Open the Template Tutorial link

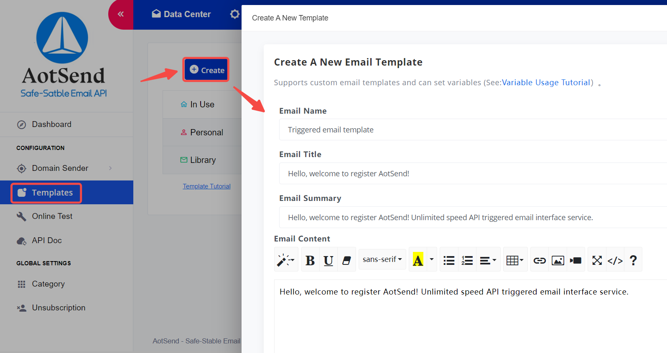coord(206,186)
